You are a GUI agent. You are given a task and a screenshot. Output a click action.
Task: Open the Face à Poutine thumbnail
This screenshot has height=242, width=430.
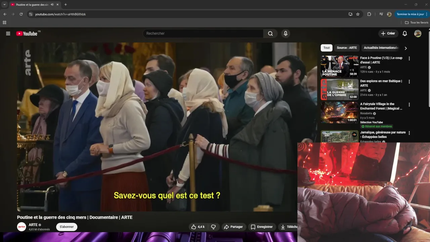(x=339, y=67)
